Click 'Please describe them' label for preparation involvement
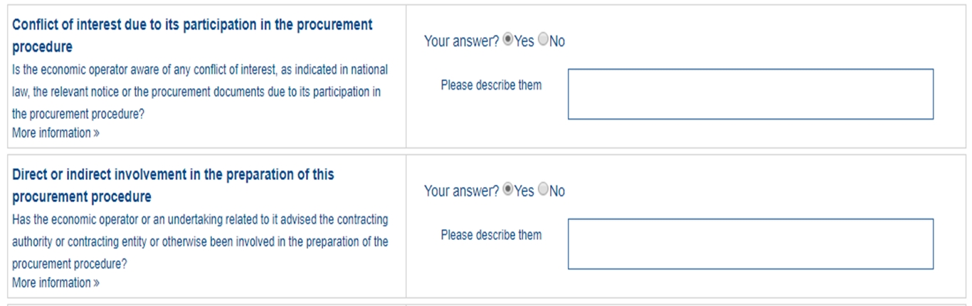972x306 pixels. (x=491, y=236)
